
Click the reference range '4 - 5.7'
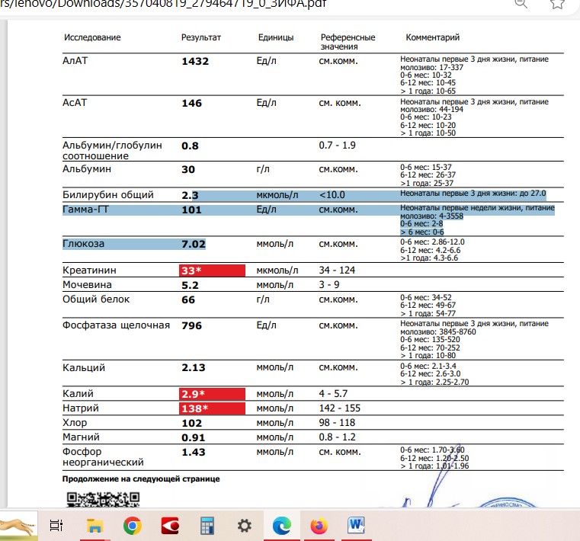[333, 394]
